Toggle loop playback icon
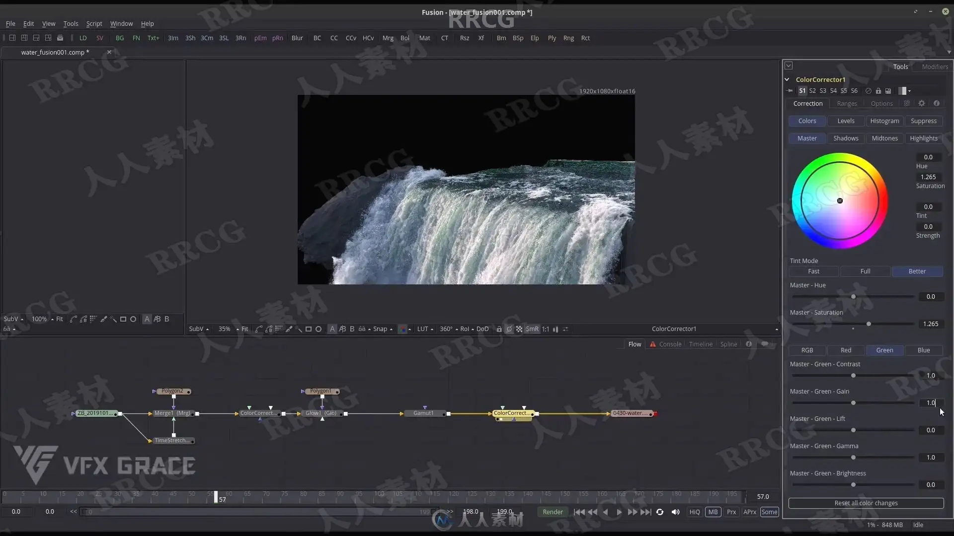954x536 pixels. (660, 512)
